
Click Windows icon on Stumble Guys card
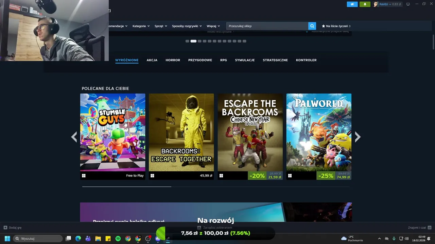tap(84, 176)
